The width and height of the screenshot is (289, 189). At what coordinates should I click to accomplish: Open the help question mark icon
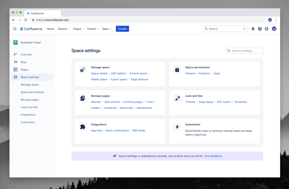(x=260, y=29)
